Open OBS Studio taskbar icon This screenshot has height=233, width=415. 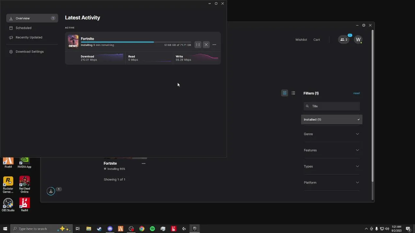pos(131,229)
